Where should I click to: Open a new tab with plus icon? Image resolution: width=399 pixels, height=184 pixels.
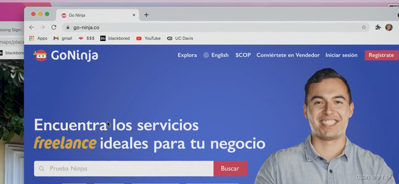click(146, 15)
